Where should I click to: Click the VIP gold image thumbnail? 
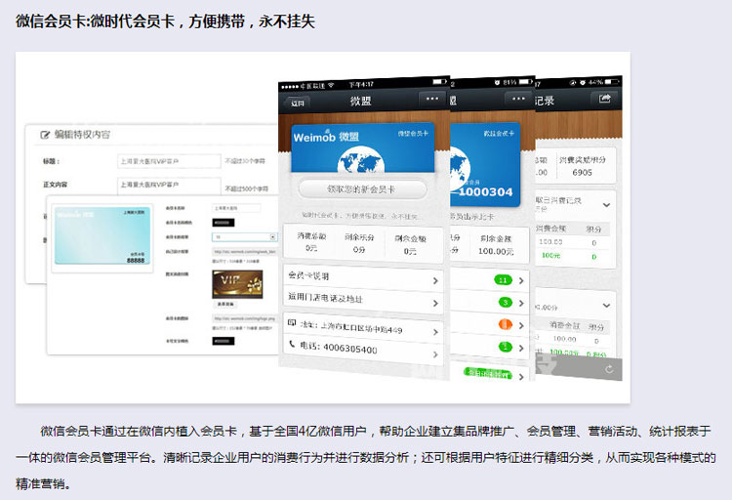tap(237, 284)
